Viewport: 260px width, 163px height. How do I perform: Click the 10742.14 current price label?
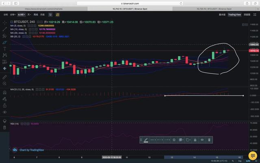click(254, 51)
